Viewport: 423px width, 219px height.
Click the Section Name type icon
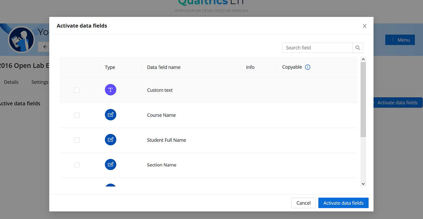[x=110, y=165]
